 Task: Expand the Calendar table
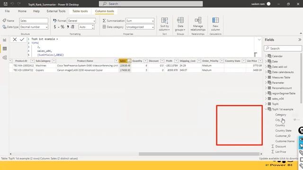266,56
